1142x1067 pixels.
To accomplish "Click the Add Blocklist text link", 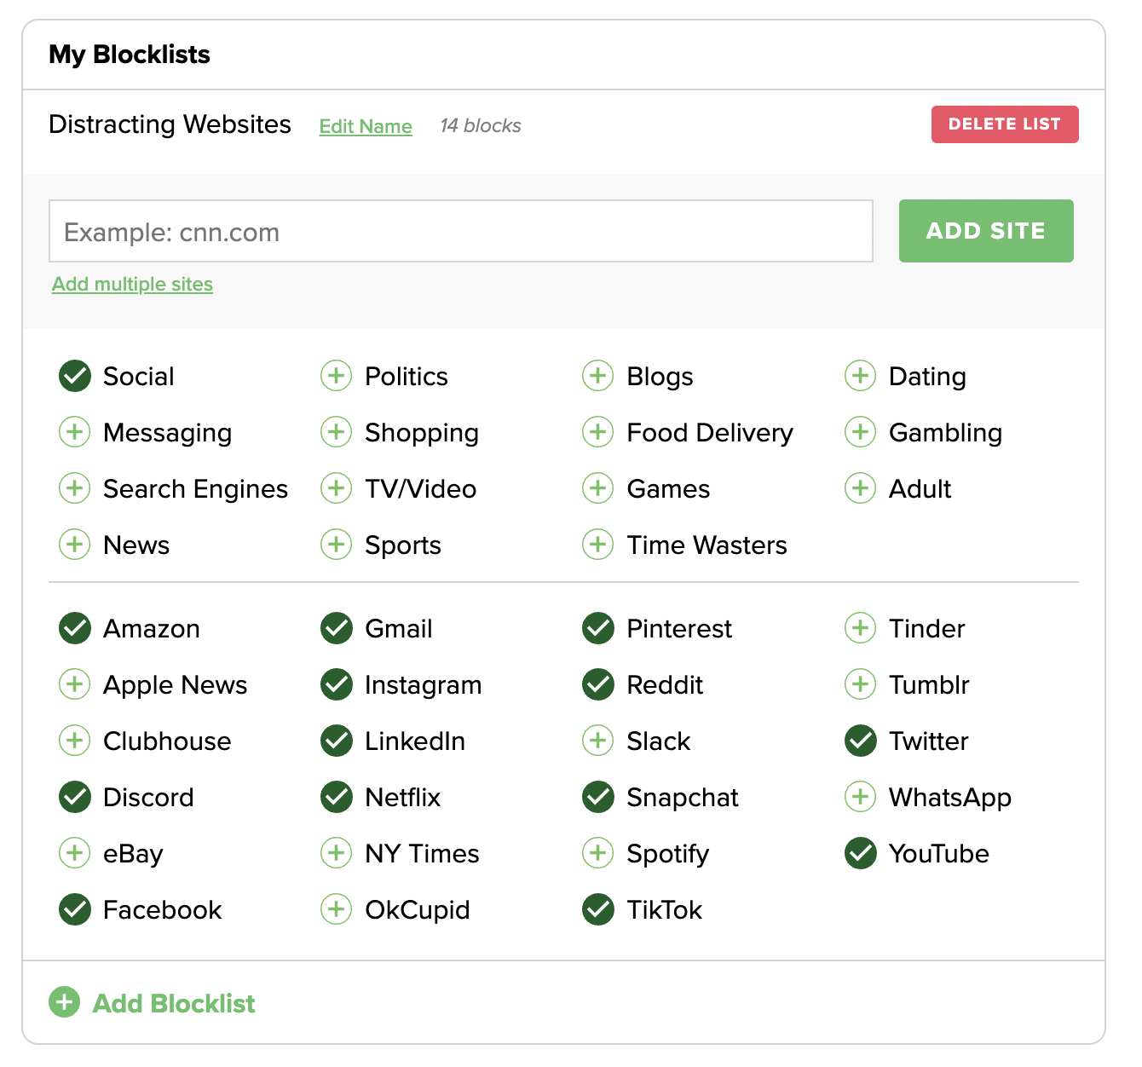I will tap(174, 1003).
